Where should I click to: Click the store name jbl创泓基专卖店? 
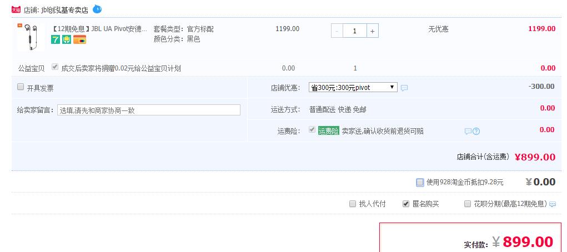click(65, 10)
